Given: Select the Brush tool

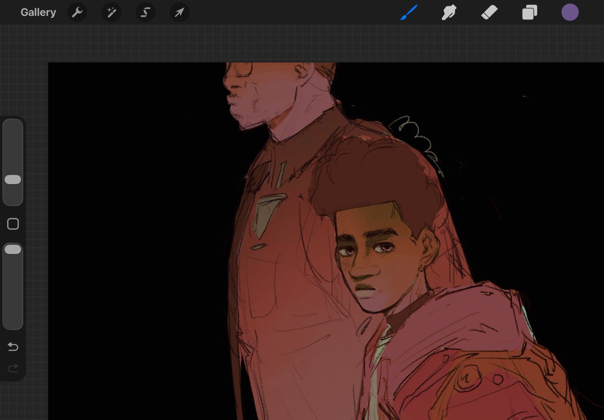Looking at the screenshot, I should [x=409, y=13].
